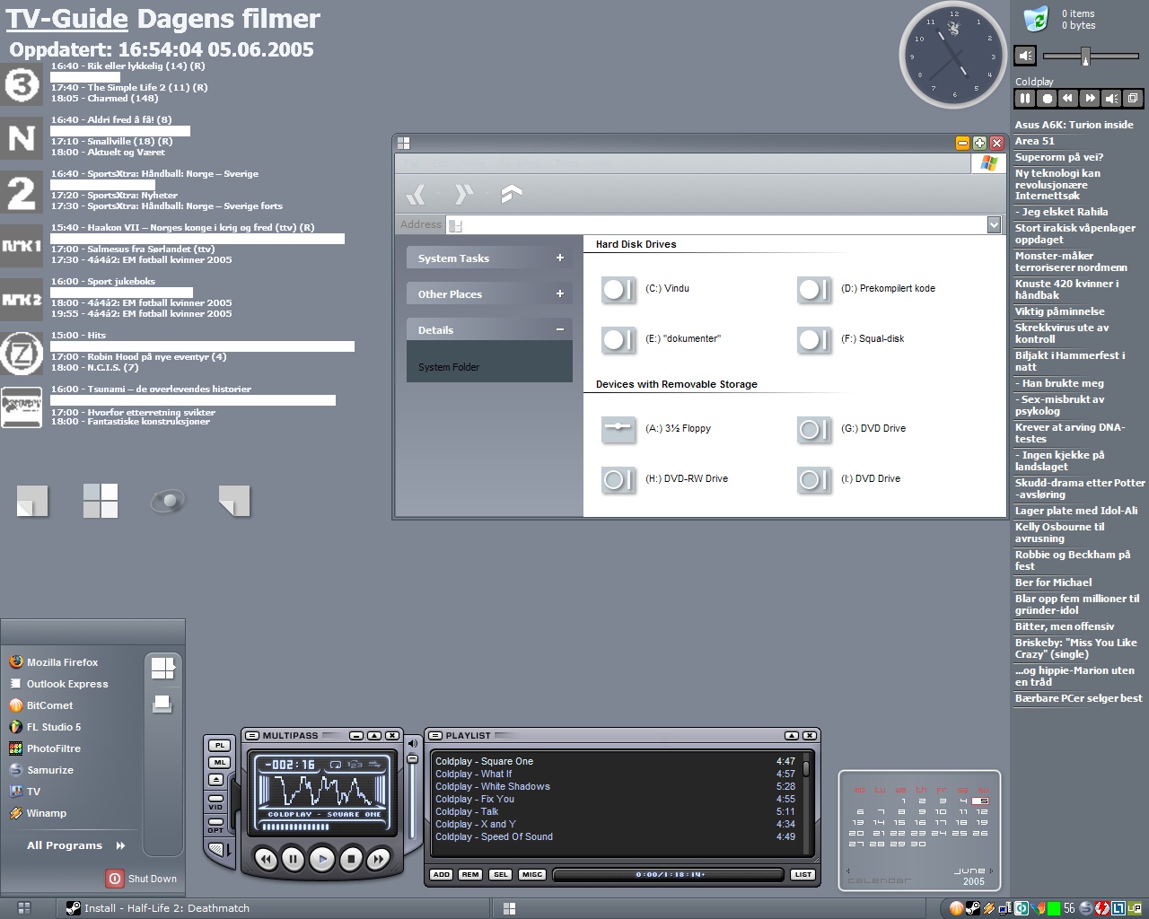
Task: Open playlist MISC menu
Action: [x=532, y=874]
